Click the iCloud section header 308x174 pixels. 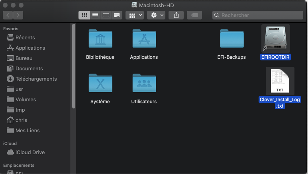click(10, 143)
